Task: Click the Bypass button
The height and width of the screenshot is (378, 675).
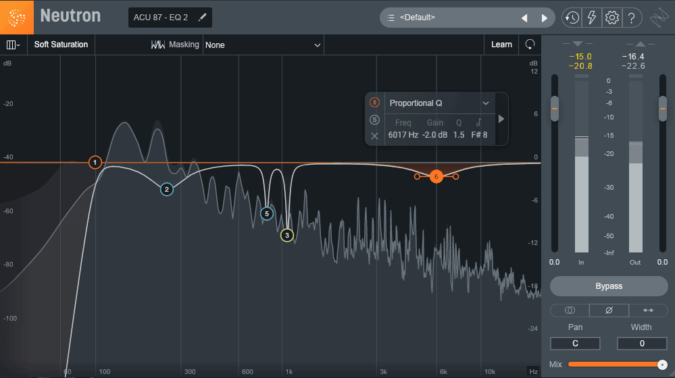Action: click(x=609, y=286)
